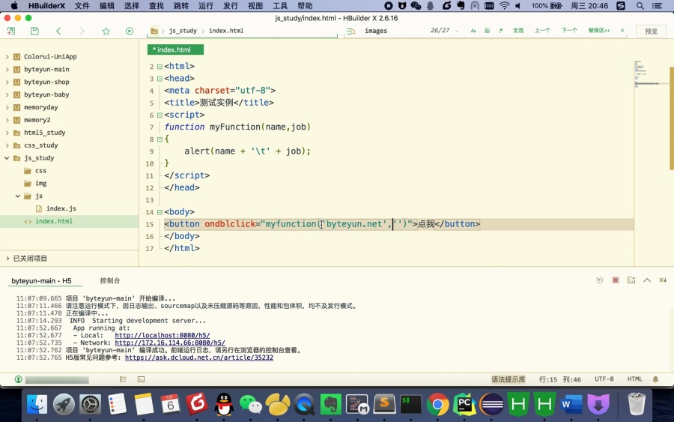Open the 编辑 menu
674x422 pixels.
pyautogui.click(x=106, y=5)
